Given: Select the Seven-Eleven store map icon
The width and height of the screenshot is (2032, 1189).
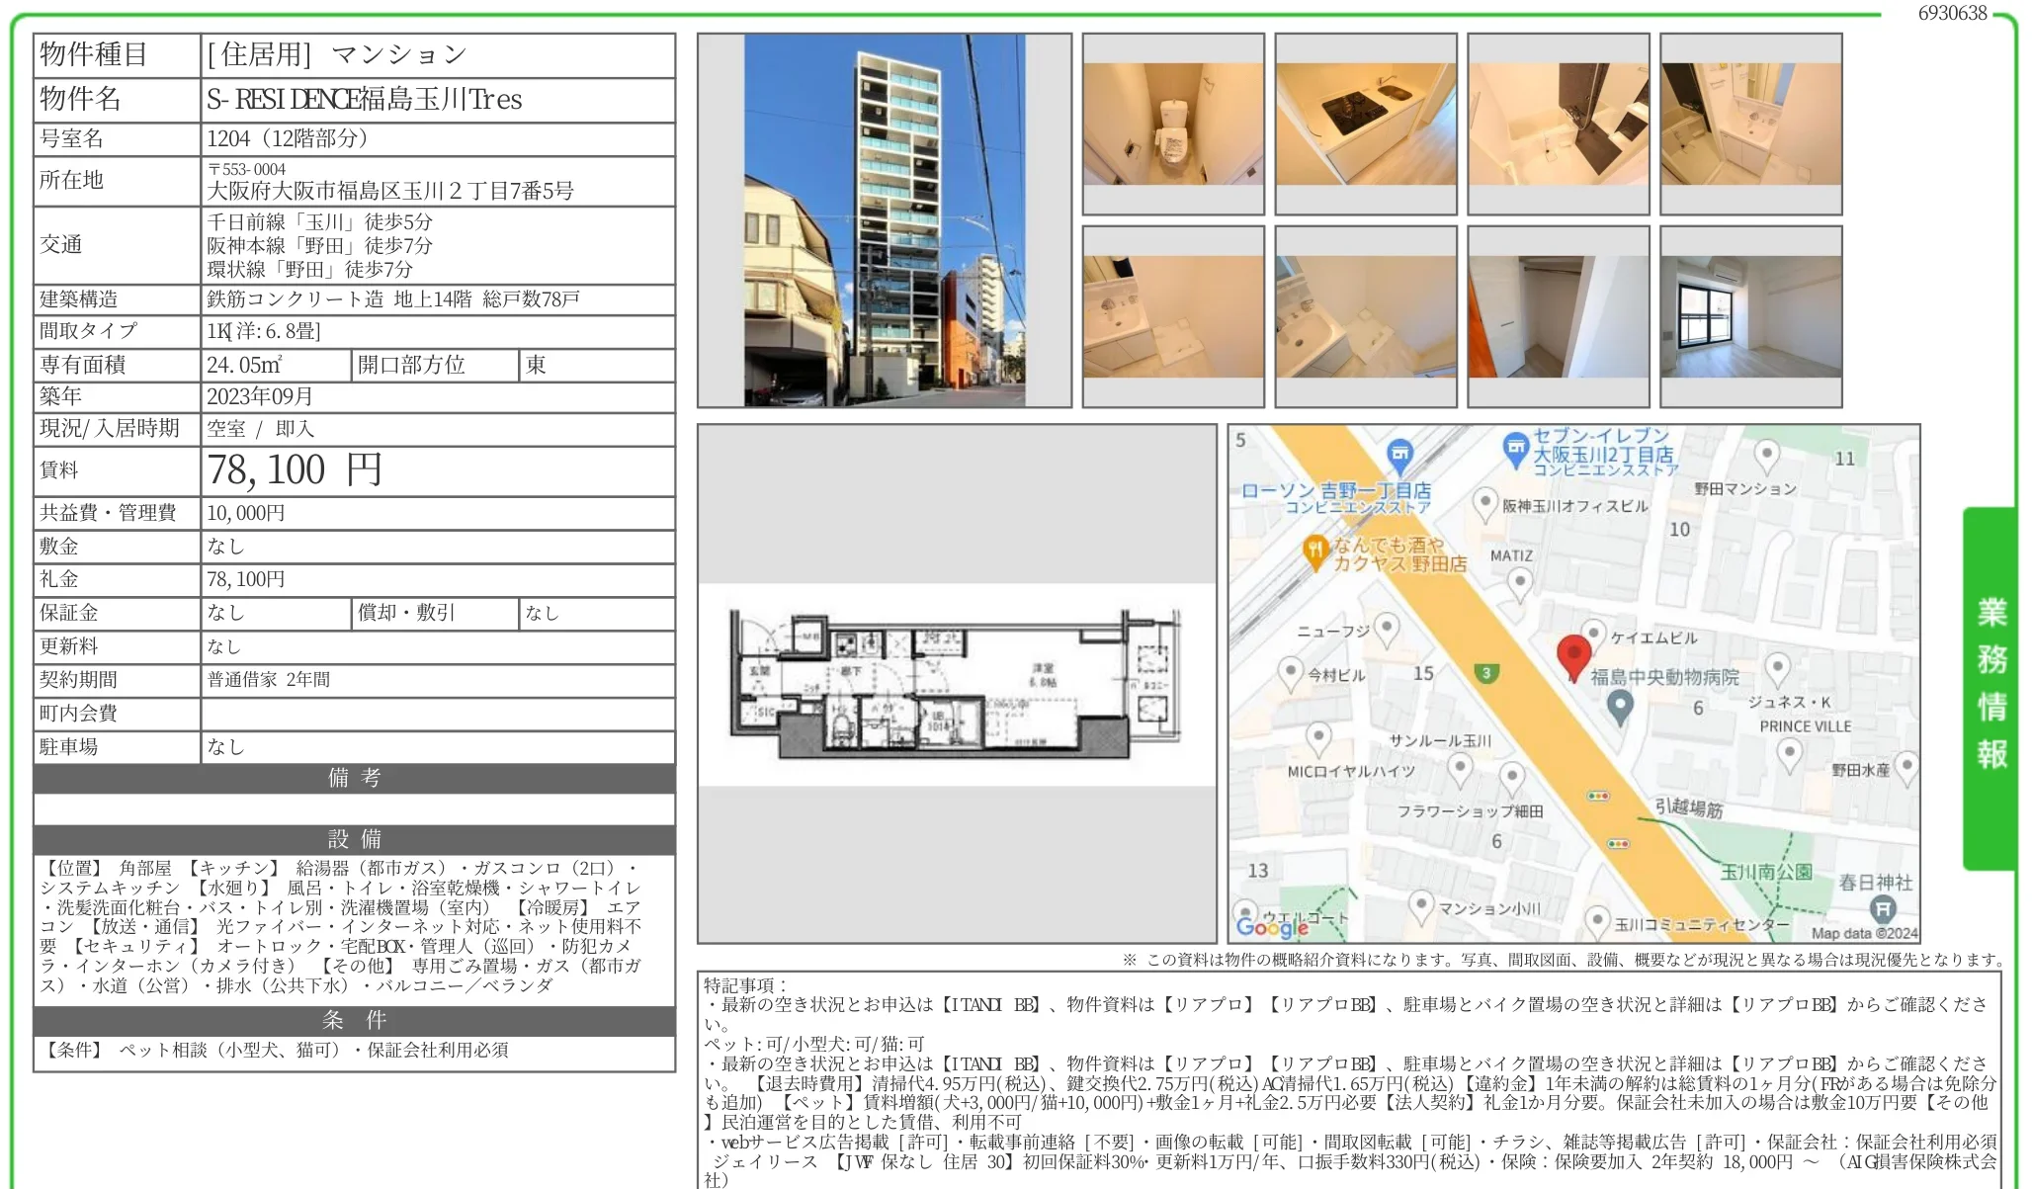Looking at the screenshot, I should tap(1515, 450).
